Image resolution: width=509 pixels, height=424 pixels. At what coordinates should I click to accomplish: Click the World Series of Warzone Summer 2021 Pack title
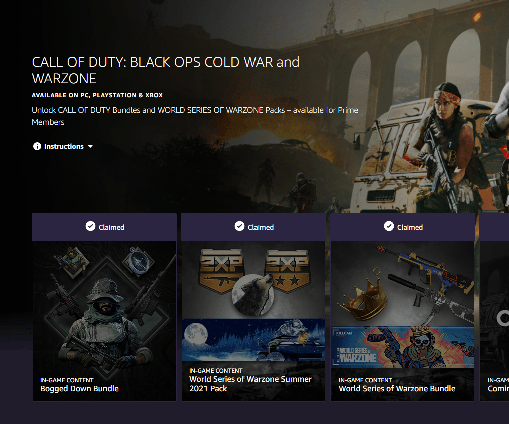click(x=250, y=384)
